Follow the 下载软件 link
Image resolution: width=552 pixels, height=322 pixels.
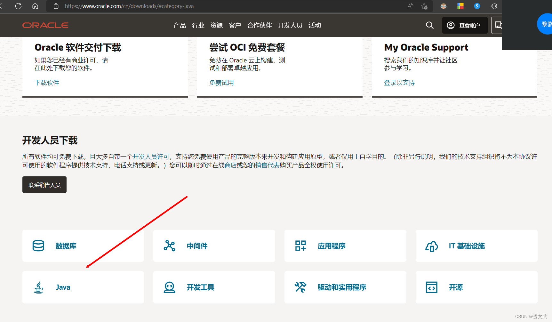coord(47,83)
